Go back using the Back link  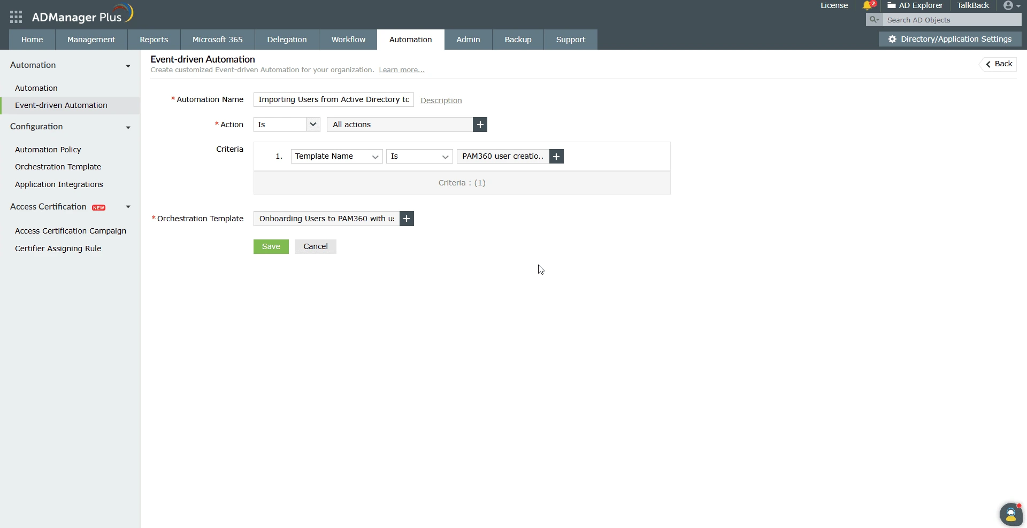(x=999, y=64)
